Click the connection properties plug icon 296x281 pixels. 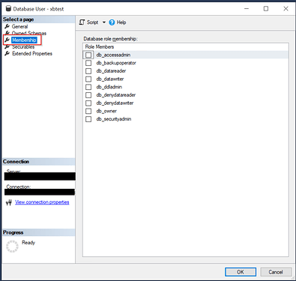9,202
